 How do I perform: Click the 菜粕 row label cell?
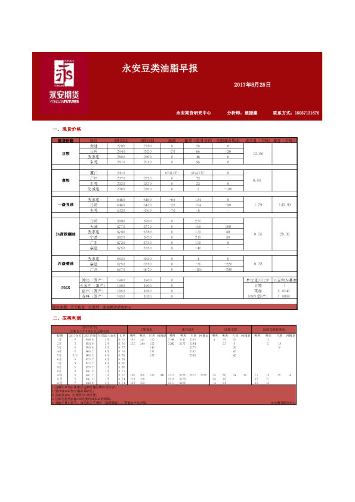(66, 181)
